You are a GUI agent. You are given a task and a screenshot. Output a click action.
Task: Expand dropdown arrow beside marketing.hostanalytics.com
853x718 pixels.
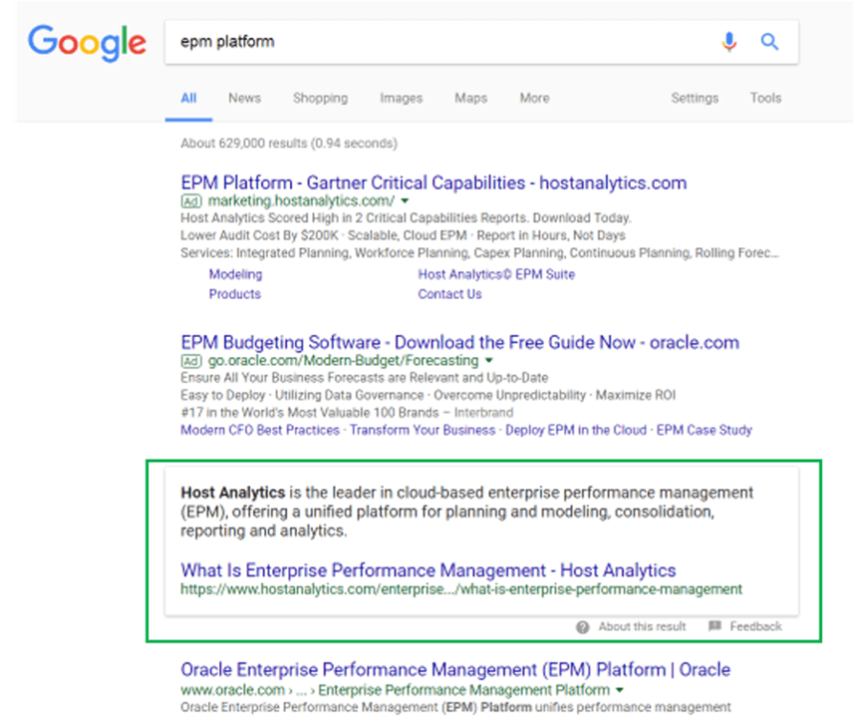point(405,200)
